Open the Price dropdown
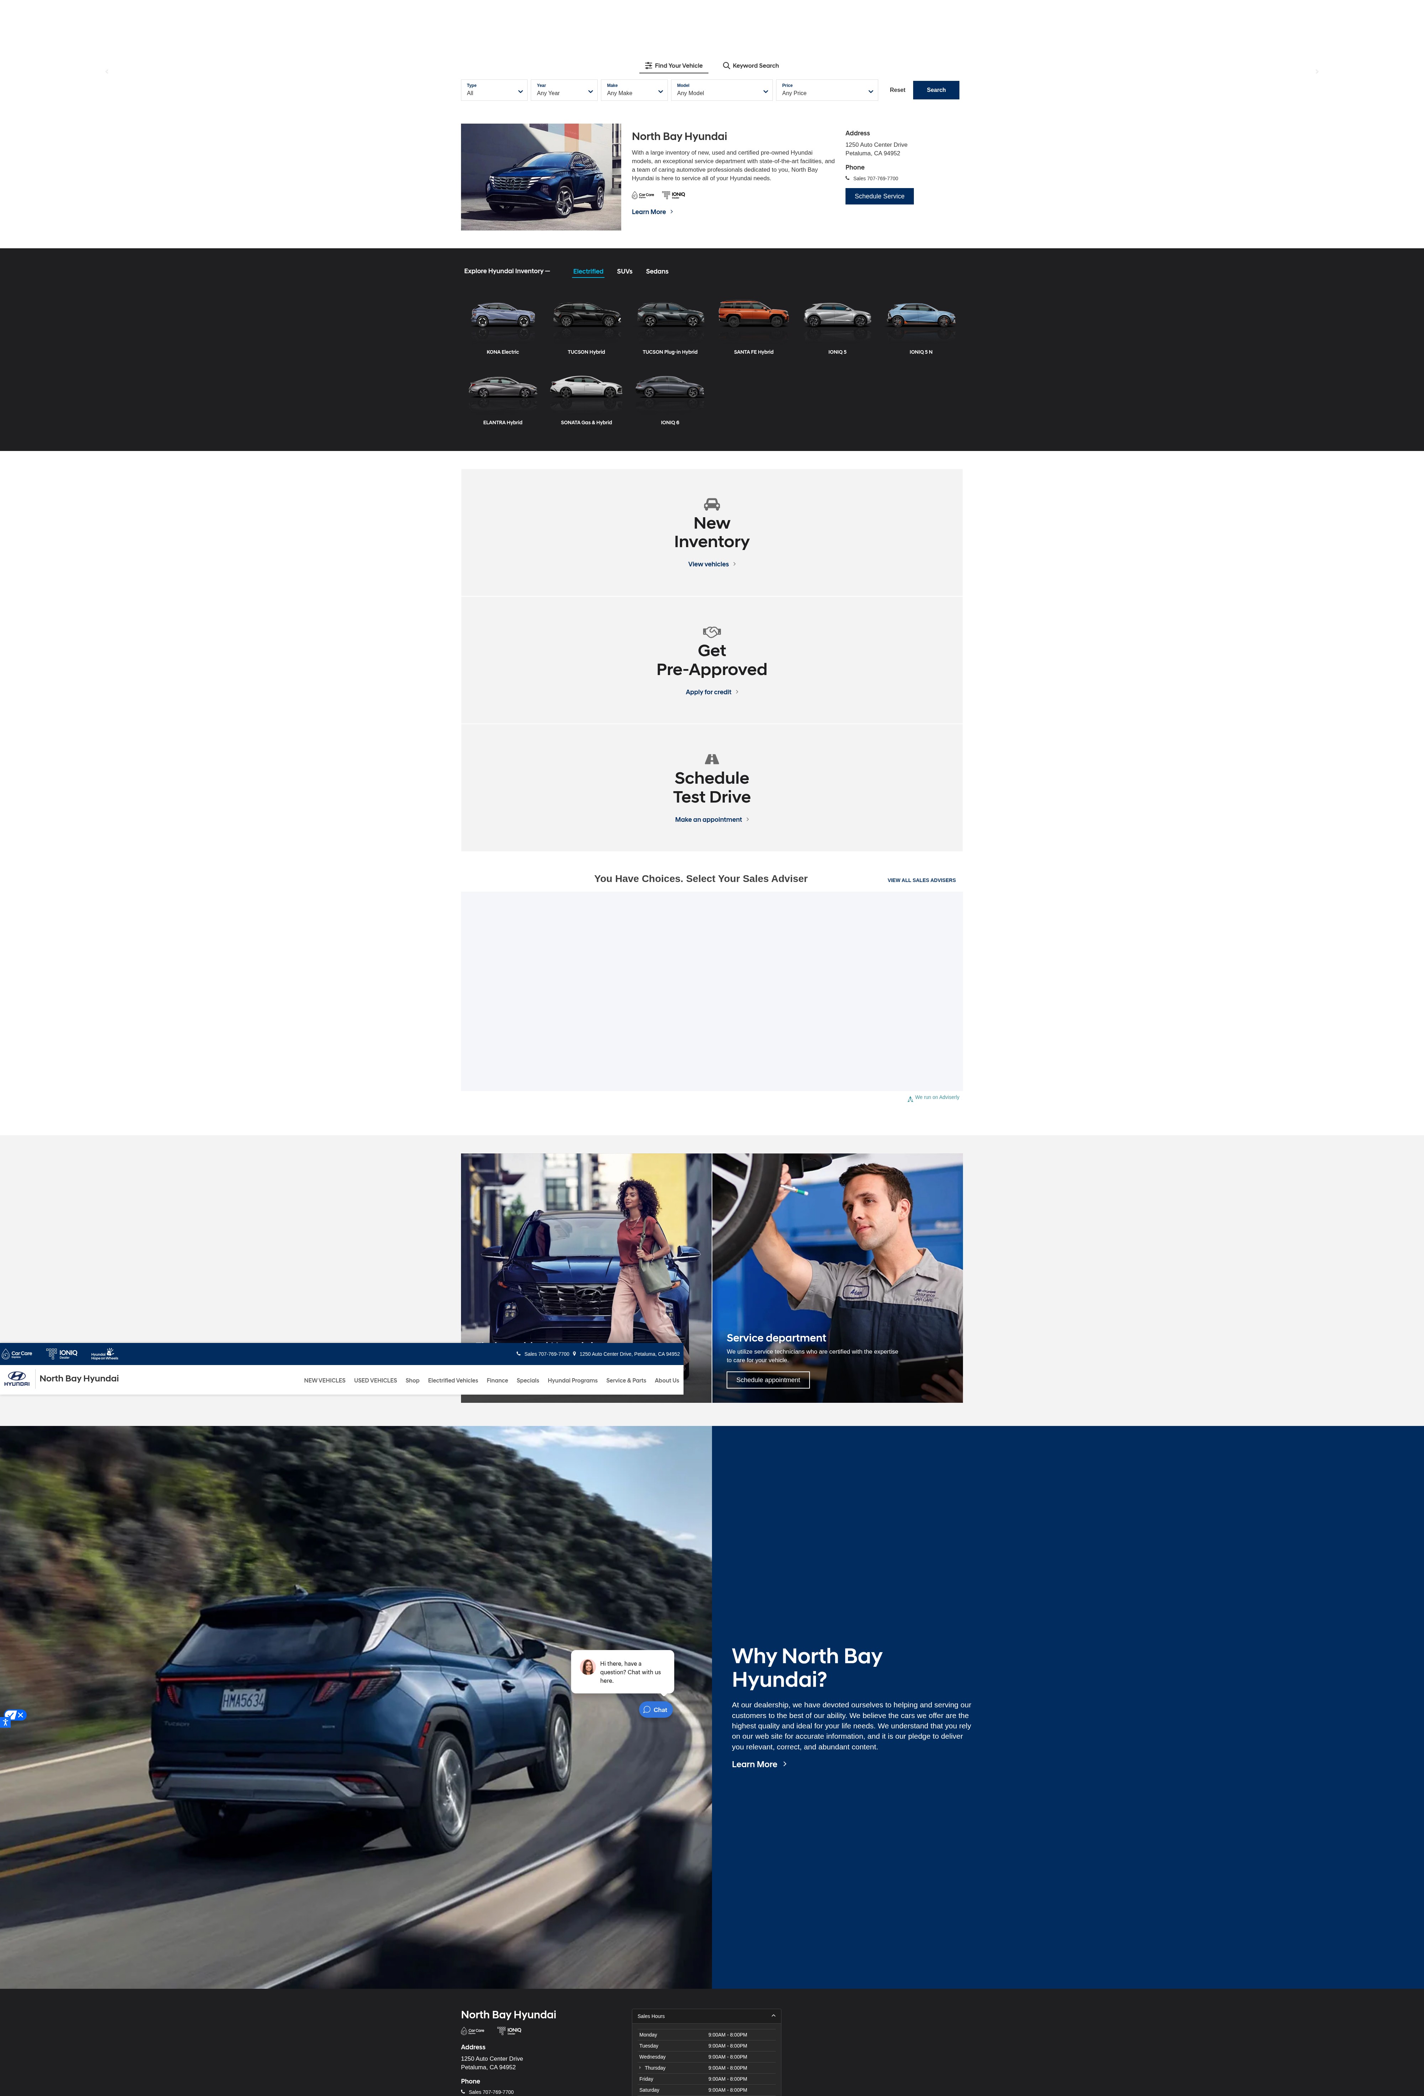Image resolution: width=1424 pixels, height=2096 pixels. tap(827, 90)
